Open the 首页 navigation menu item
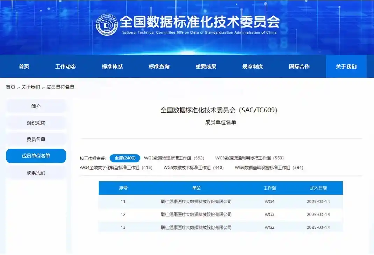Screen dimensions: 374x255 point(24,66)
